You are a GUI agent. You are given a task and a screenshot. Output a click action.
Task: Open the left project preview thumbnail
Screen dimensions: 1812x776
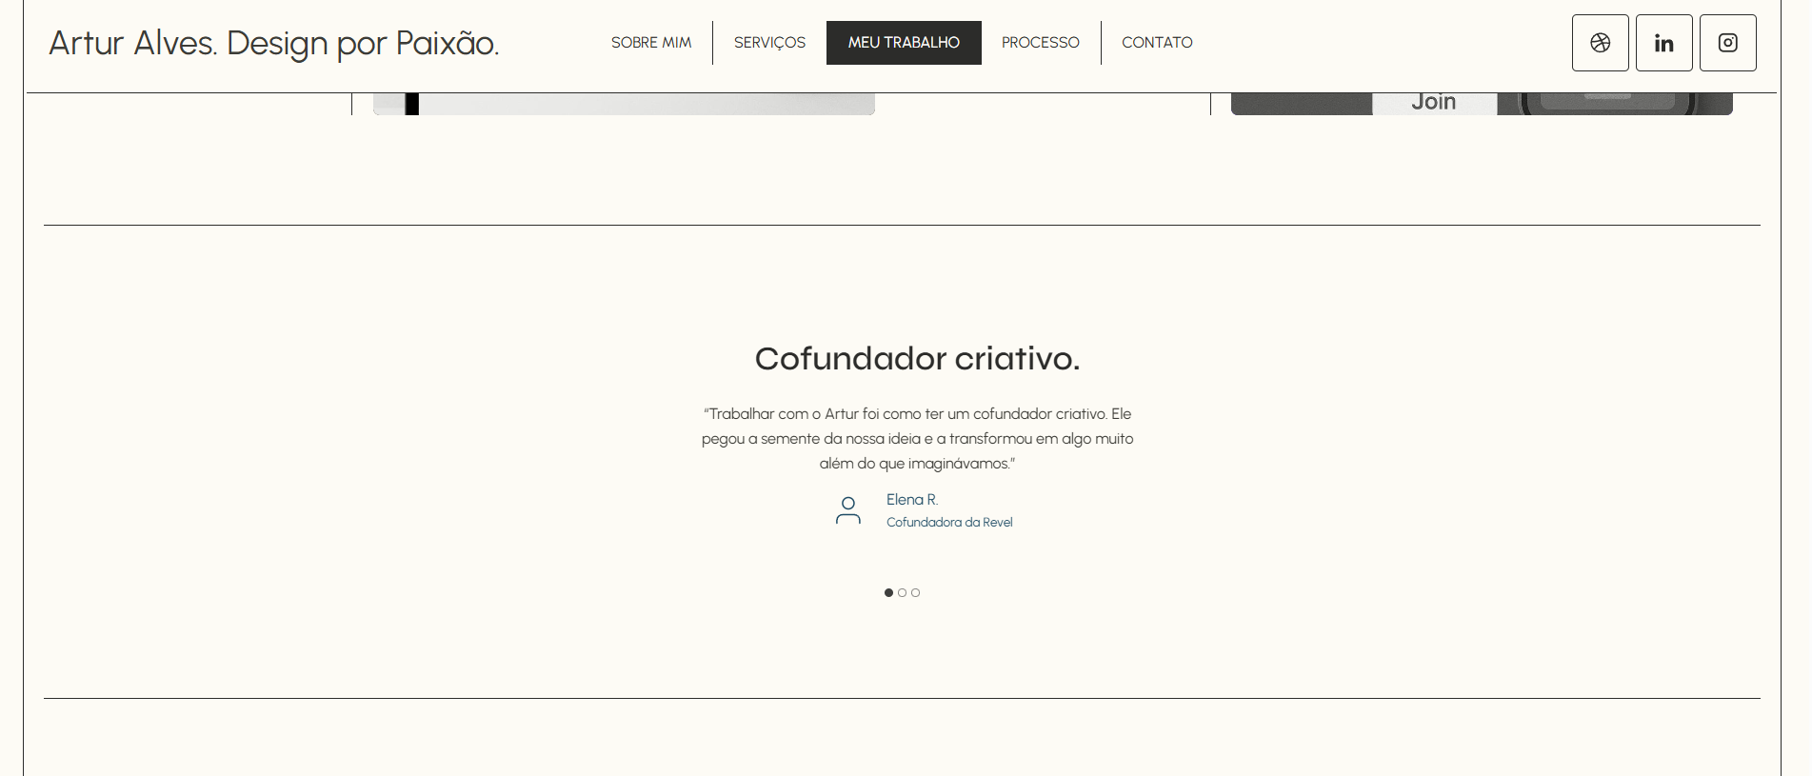624,104
